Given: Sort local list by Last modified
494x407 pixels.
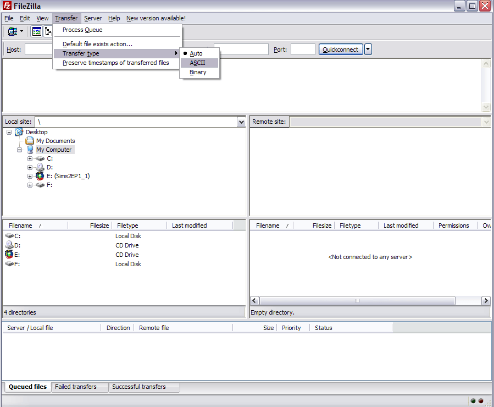Looking at the screenshot, I should pos(199,226).
